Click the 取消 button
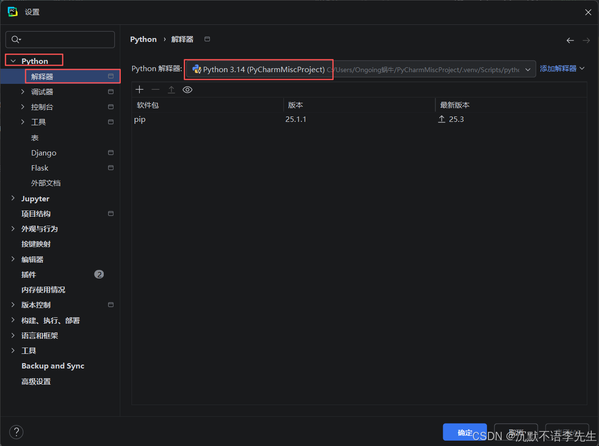Viewport: 599px width, 446px height. click(516, 432)
